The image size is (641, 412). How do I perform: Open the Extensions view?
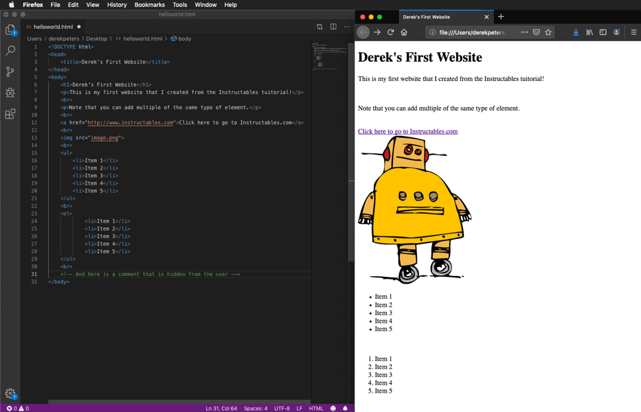[10, 113]
